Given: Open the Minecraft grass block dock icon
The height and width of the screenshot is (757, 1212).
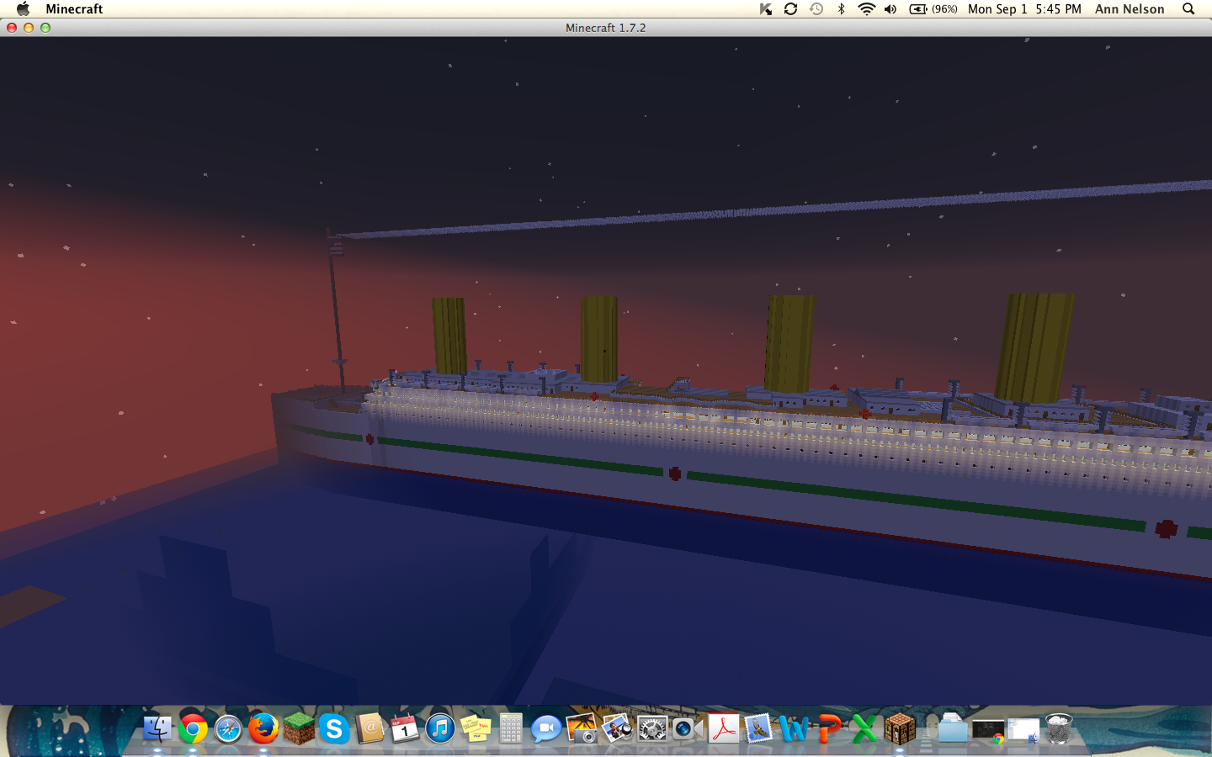Looking at the screenshot, I should pyautogui.click(x=299, y=728).
